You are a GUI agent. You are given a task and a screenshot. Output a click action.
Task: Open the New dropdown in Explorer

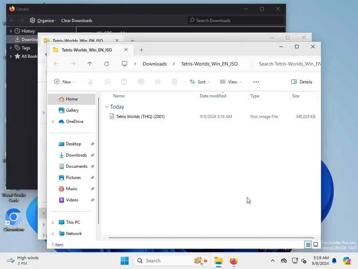(x=65, y=82)
